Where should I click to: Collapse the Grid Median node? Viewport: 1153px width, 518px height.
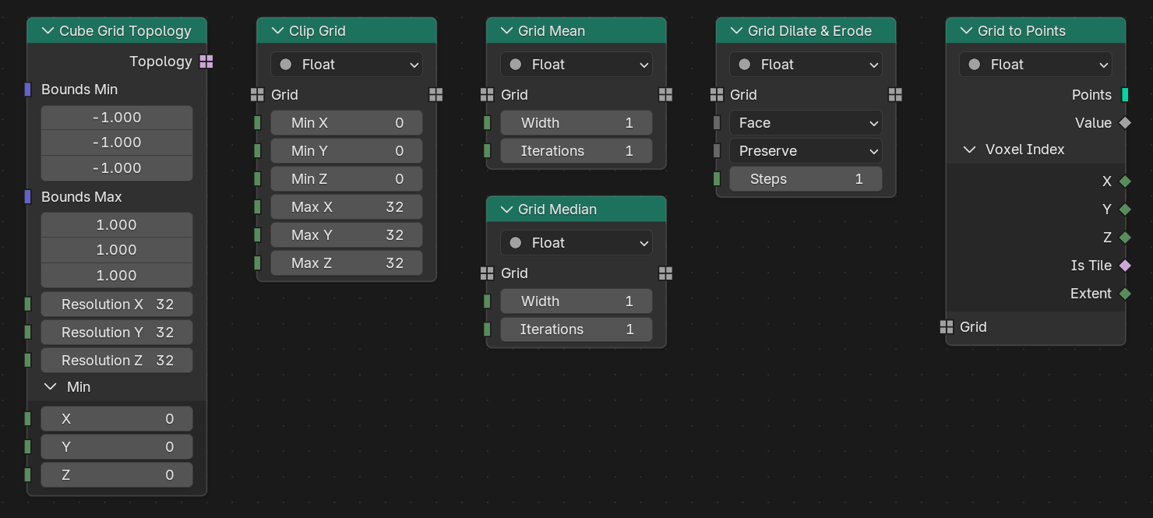tap(506, 210)
